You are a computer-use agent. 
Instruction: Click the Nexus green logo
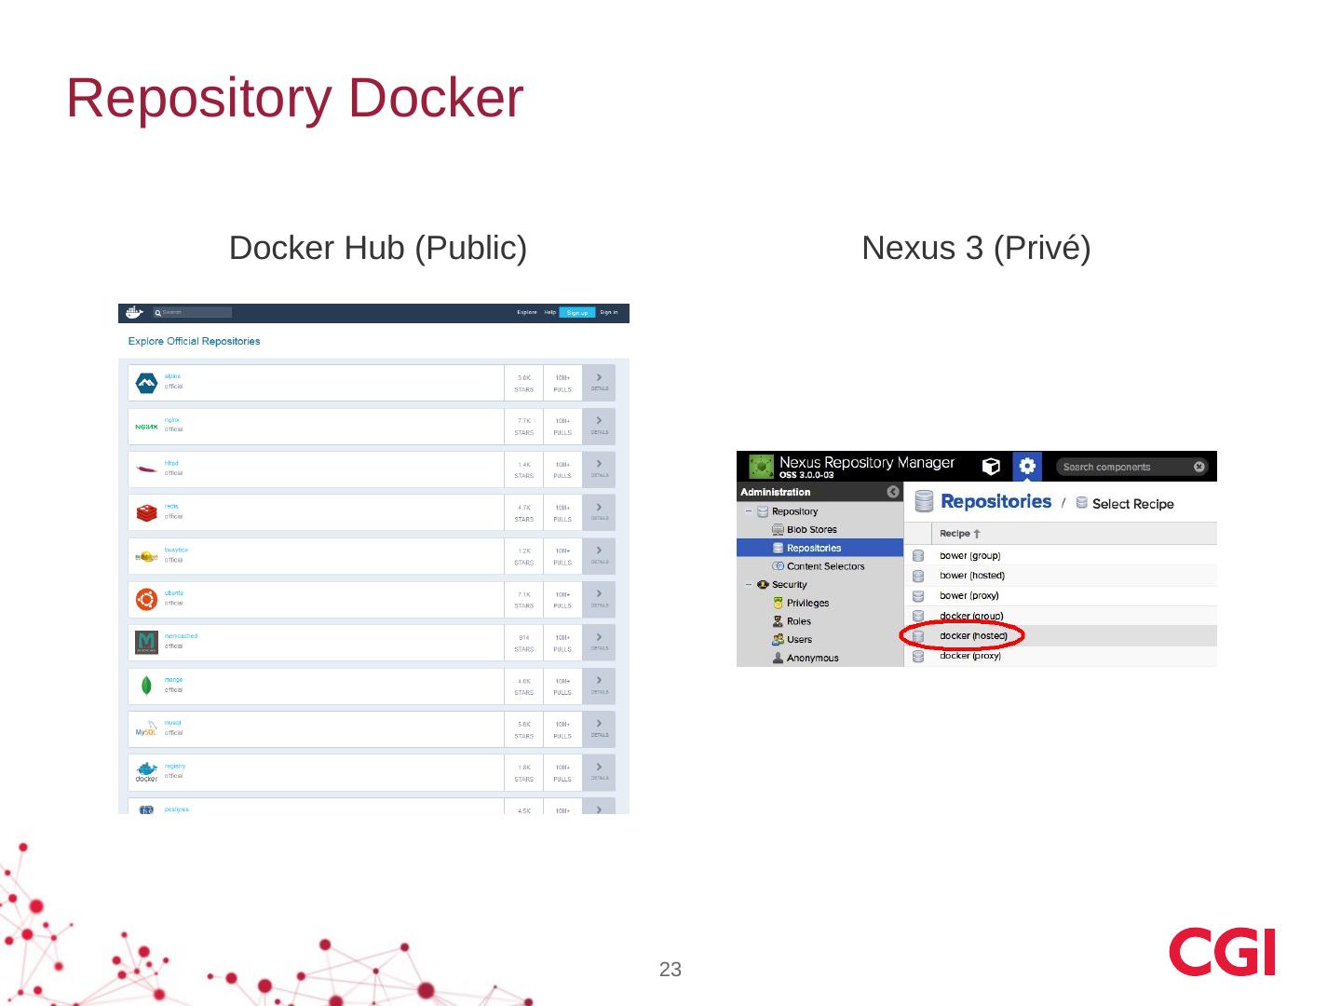point(762,466)
